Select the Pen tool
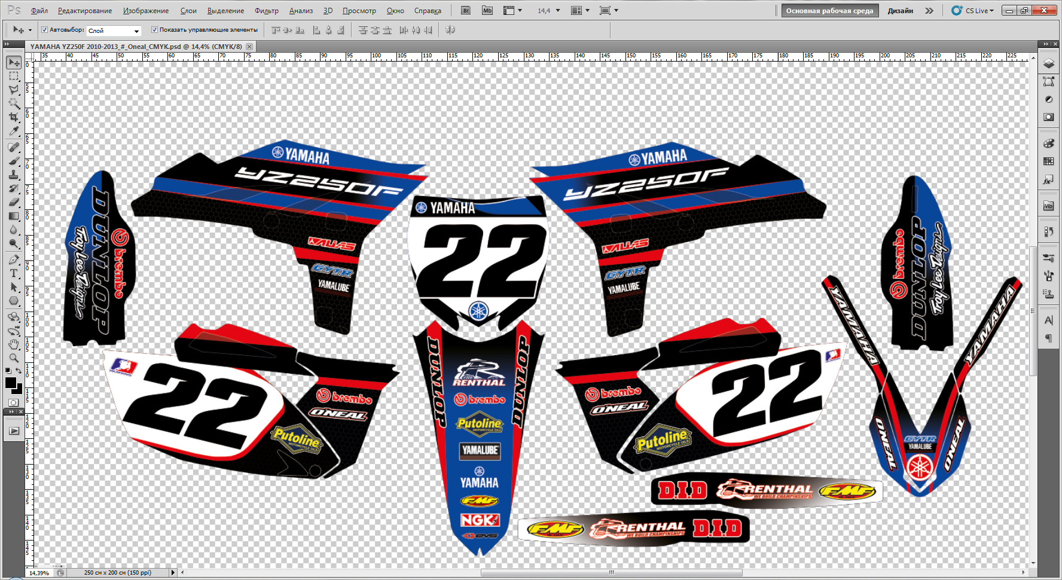This screenshot has height=580, width=1062. tap(14, 260)
